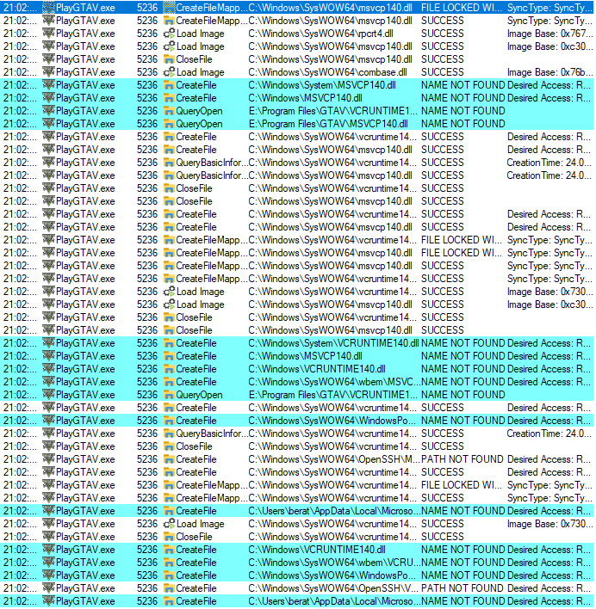Click the PlayGTAV process icon in the GTAV\MSVCP140.dll row
The height and width of the screenshot is (609, 596).
[x=48, y=124]
